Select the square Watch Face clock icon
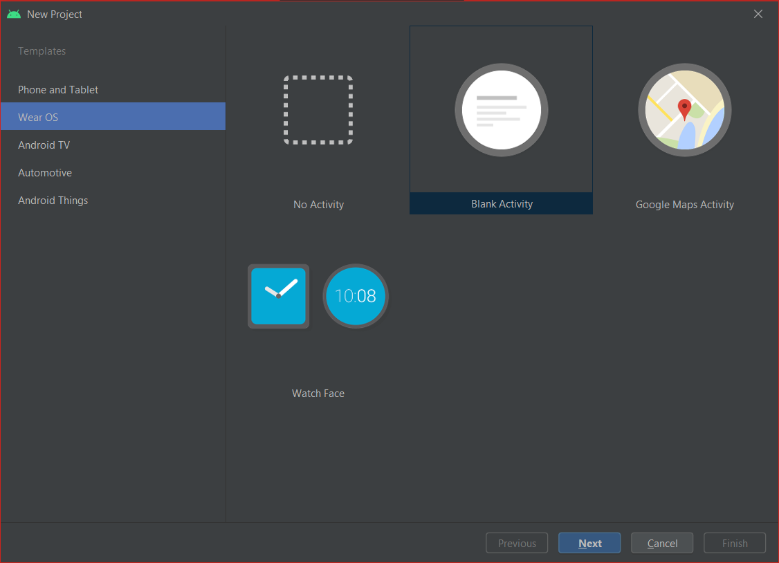This screenshot has width=779, height=563. tap(278, 296)
